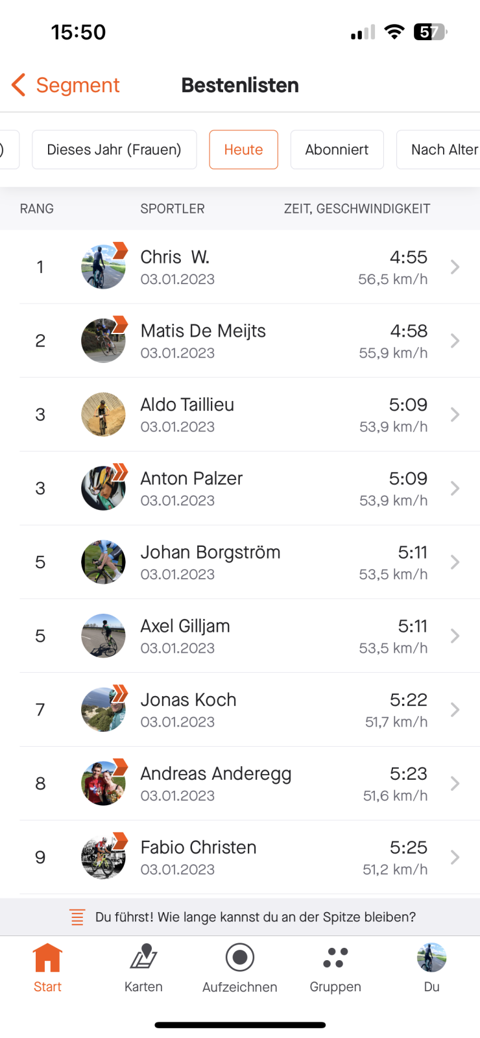The width and height of the screenshot is (480, 1038).
Task: Open Matis De Meijts entry chevron
Action: 455,341
